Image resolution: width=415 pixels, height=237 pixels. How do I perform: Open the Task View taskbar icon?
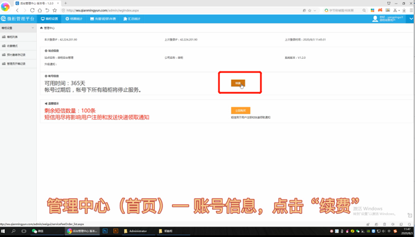tap(24, 231)
